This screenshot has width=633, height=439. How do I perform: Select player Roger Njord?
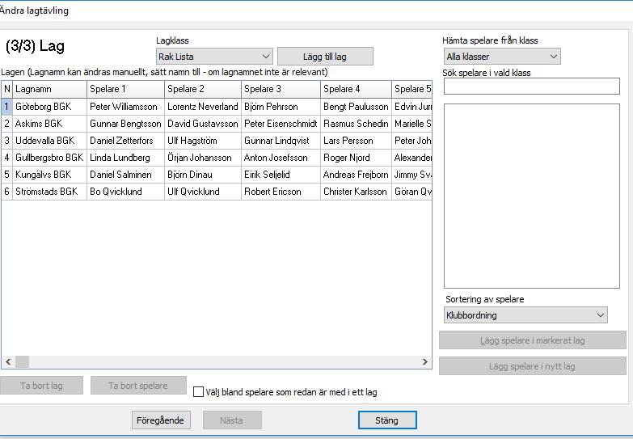[x=356, y=158]
